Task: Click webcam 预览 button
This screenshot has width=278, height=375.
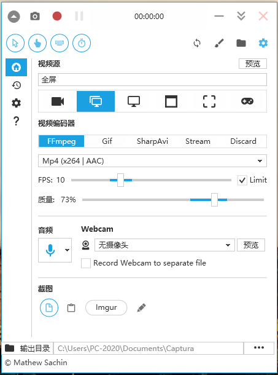Action: pyautogui.click(x=251, y=245)
